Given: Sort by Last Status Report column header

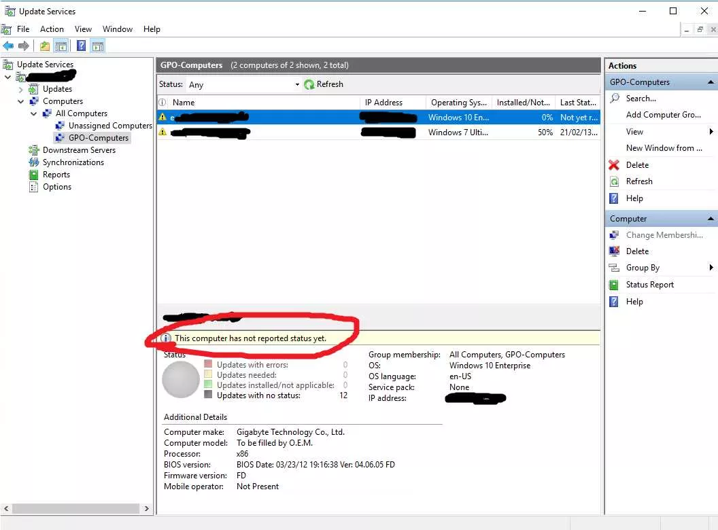Looking at the screenshot, I should (x=578, y=103).
